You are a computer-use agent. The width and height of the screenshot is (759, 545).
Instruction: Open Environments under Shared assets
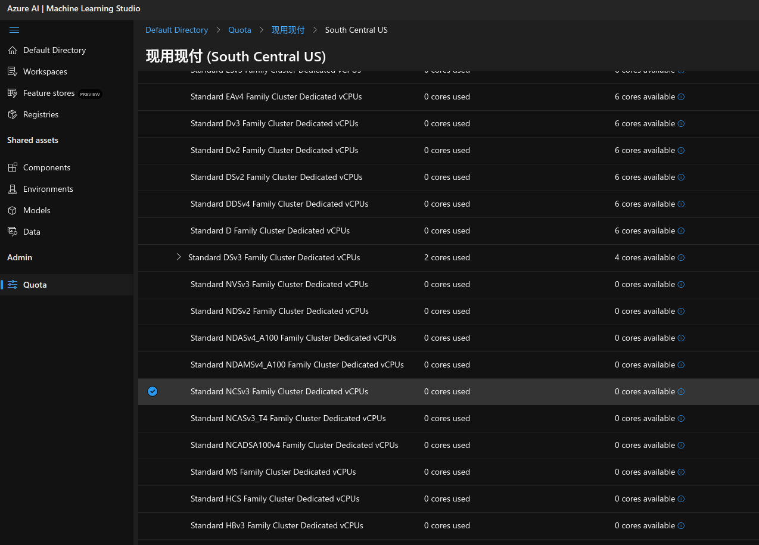67,189
